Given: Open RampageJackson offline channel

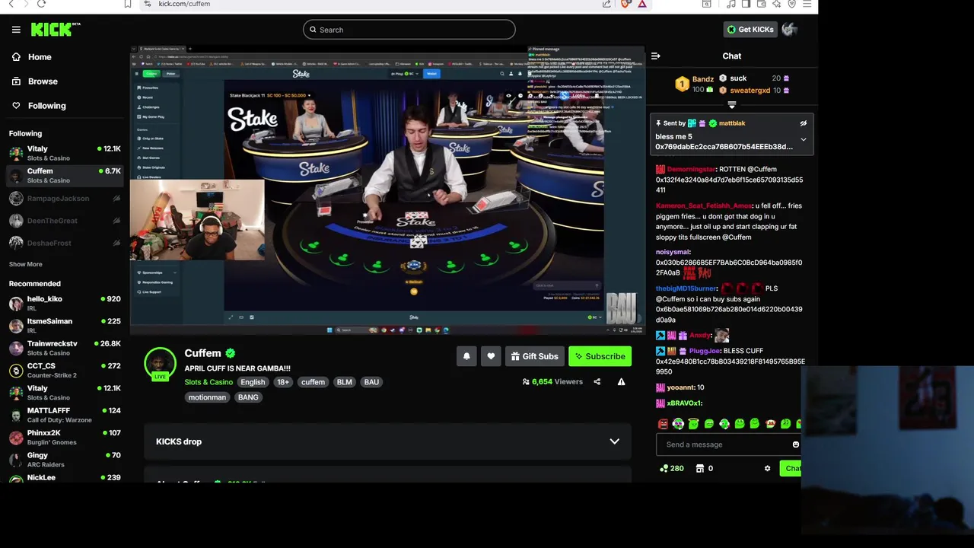Looking at the screenshot, I should pyautogui.click(x=65, y=199).
